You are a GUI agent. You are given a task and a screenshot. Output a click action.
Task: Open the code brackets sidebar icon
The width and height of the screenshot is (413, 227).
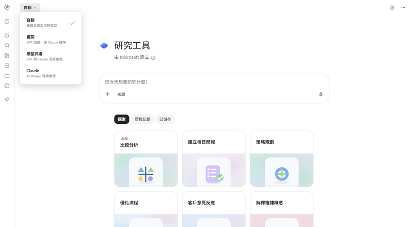tap(7, 86)
